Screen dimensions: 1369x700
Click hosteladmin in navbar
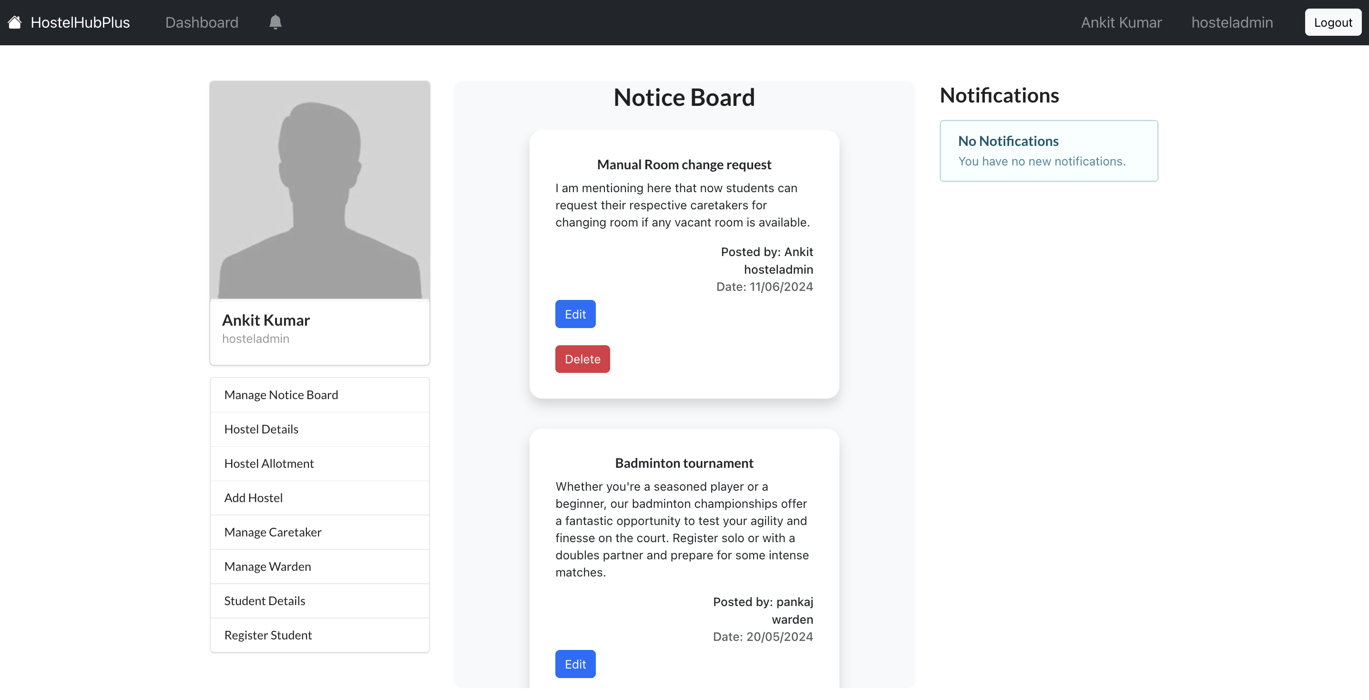tap(1231, 22)
